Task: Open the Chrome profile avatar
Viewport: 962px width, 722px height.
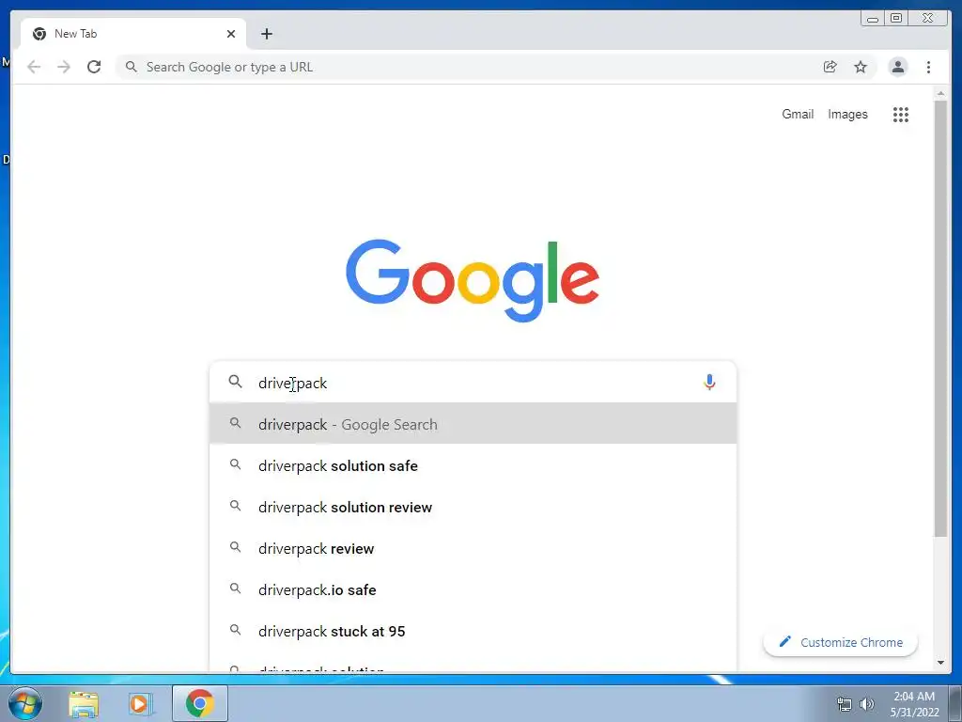Action: [x=897, y=67]
